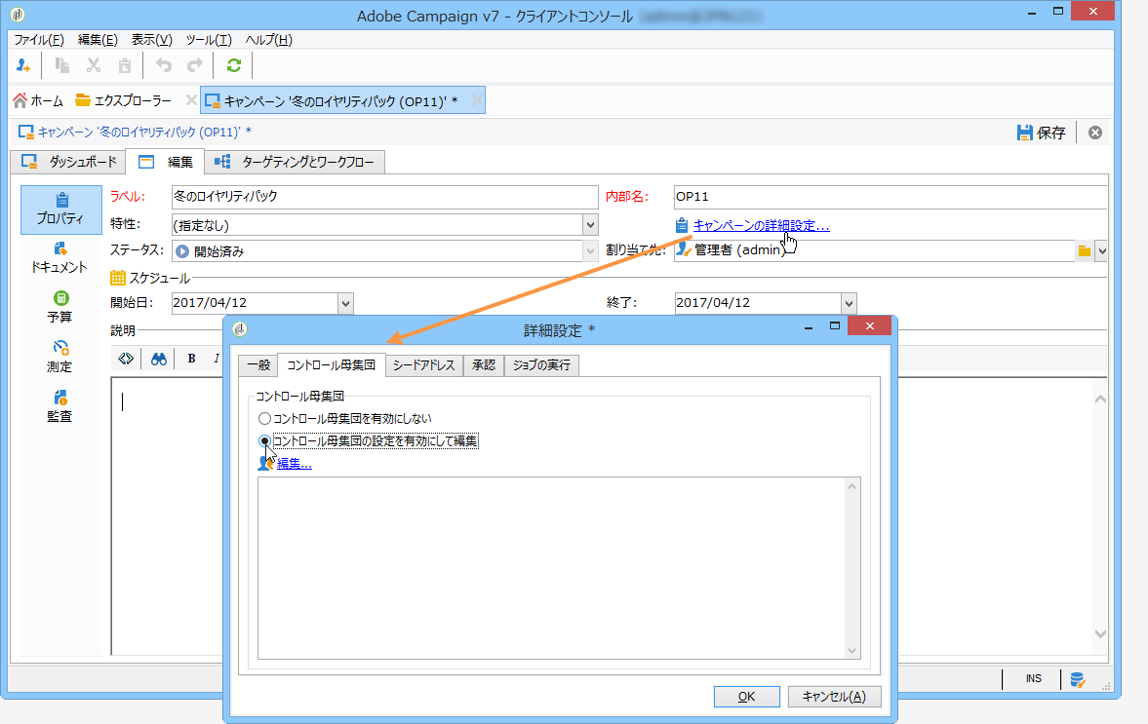Switch to the シードアドレス tab
Image resolution: width=1148 pixels, height=724 pixels.
[x=424, y=365]
